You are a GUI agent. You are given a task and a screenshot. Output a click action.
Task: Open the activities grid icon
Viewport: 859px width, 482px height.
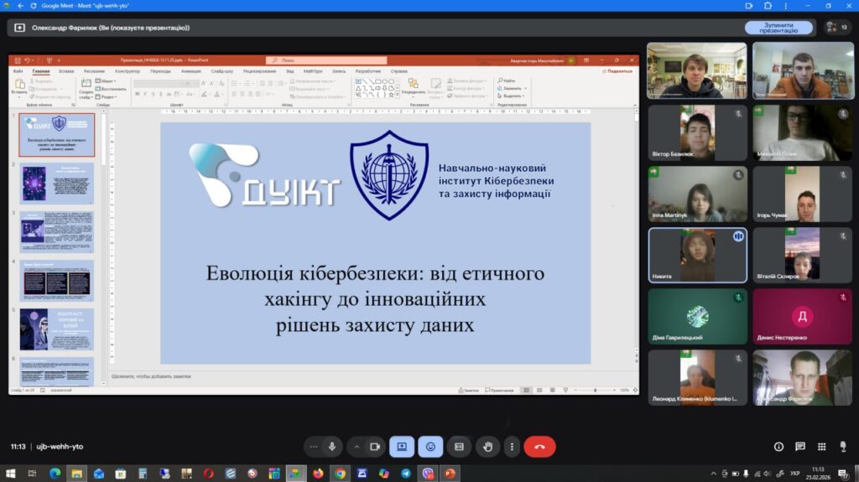click(x=823, y=447)
